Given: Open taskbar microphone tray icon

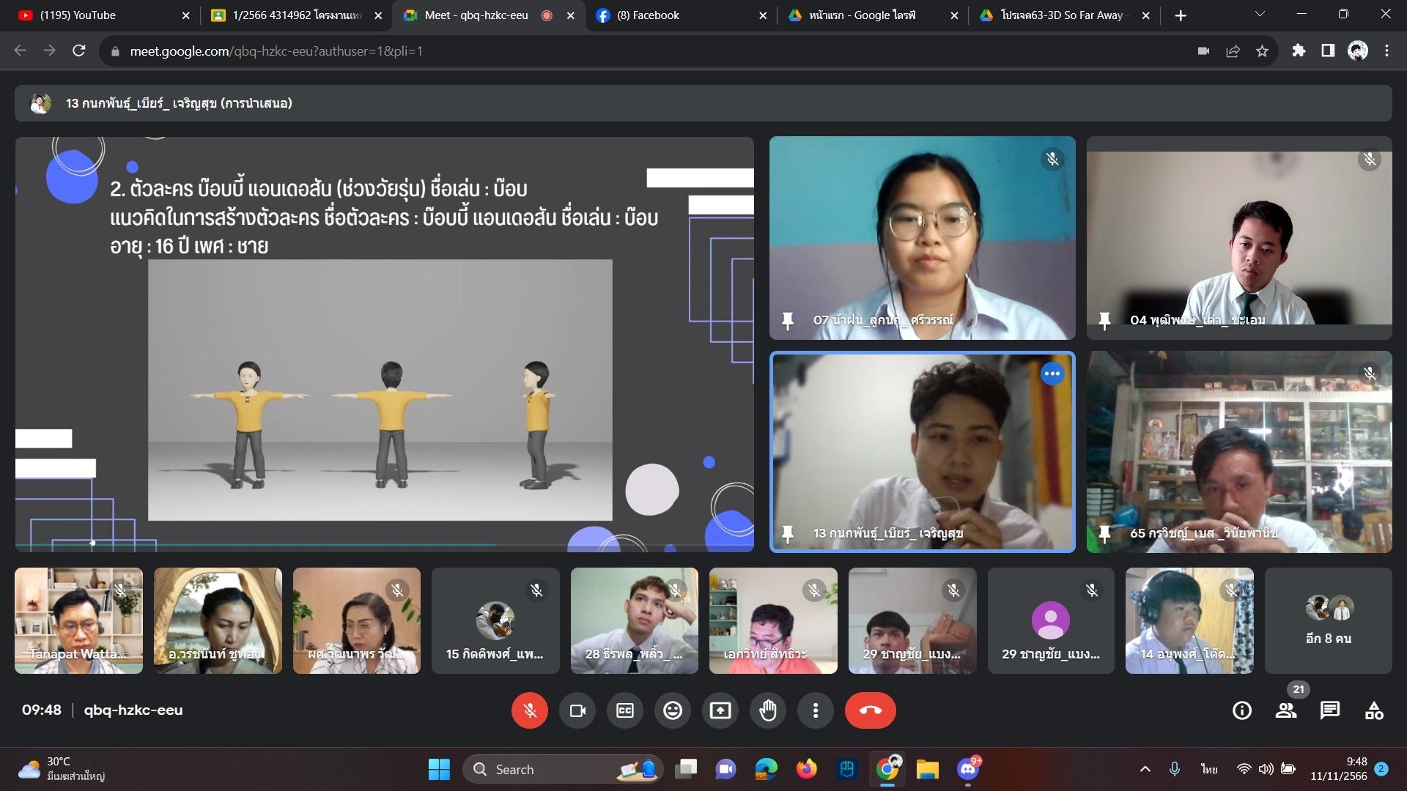Looking at the screenshot, I should click(x=1175, y=769).
